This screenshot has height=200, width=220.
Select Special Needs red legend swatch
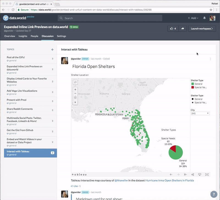[x=193, y=87]
